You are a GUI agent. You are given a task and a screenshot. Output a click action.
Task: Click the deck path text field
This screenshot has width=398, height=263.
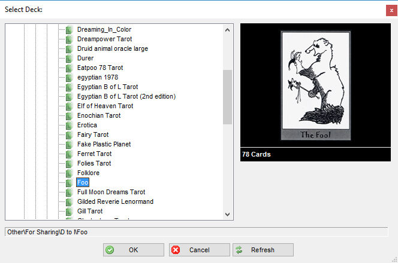(196, 231)
